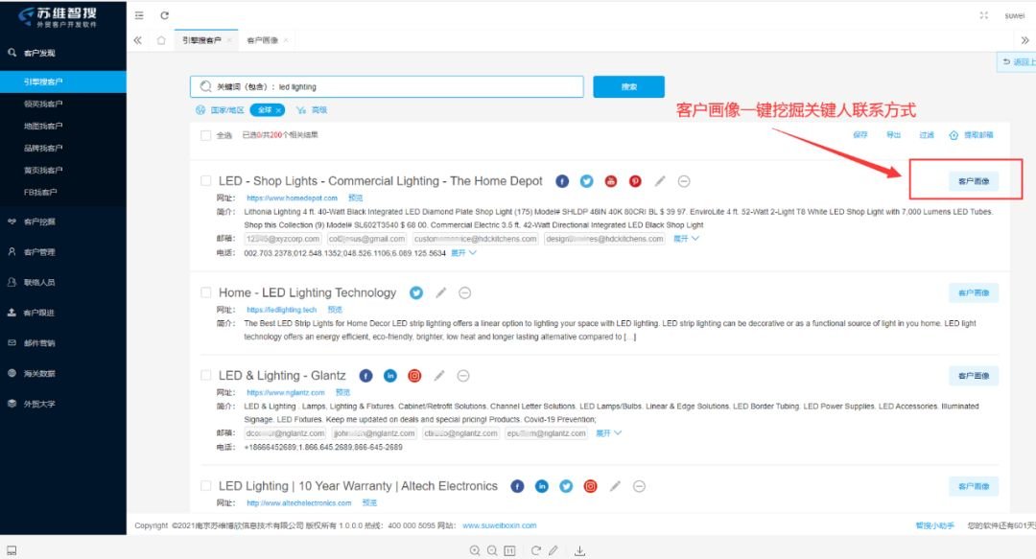Viewport: 1036px width, 559px height.
Task: Switch to the 客户画像 tab
Action: 261,40
